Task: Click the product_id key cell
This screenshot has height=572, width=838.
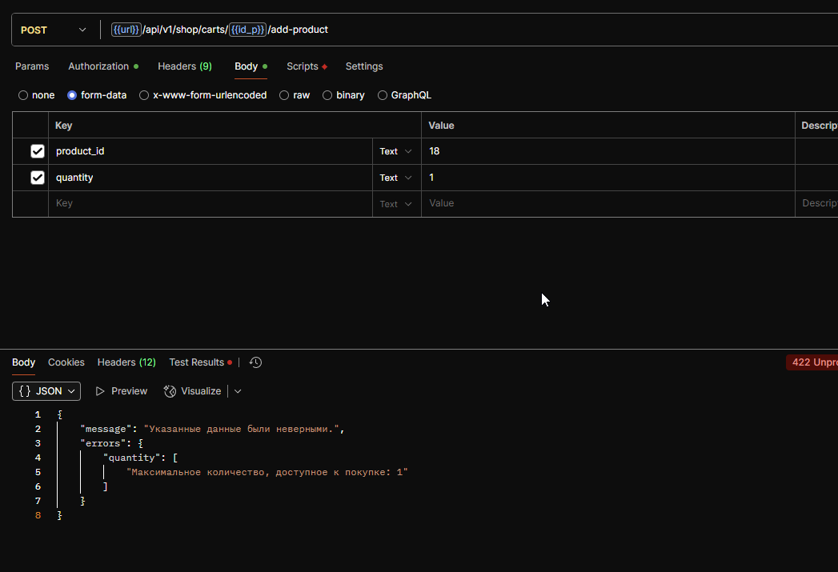Action: pos(211,151)
